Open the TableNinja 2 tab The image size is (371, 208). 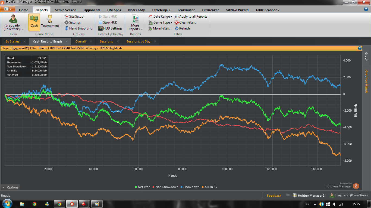(161, 10)
